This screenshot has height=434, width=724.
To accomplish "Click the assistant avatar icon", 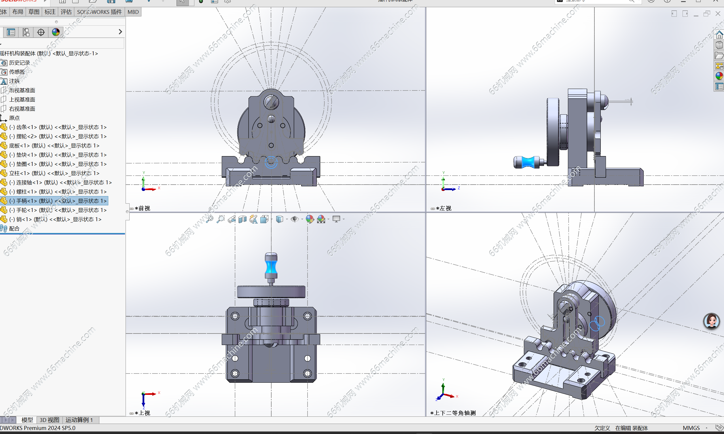I will pos(711,321).
